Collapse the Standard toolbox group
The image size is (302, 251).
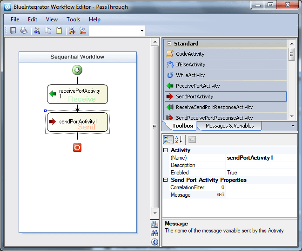(x=169, y=44)
